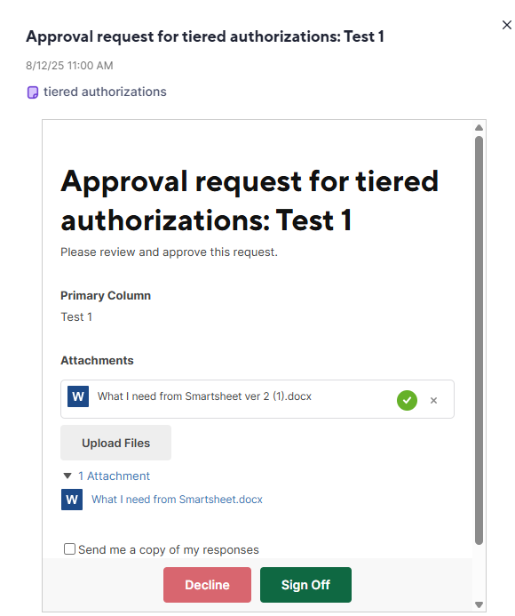The image size is (515, 616).
Task: Sign Off on the approval request
Action: (305, 585)
